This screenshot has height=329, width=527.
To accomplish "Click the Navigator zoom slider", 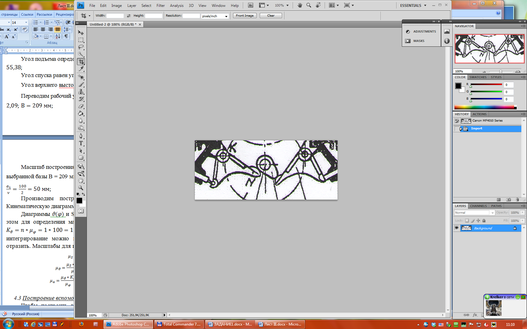I will tap(501, 71).
